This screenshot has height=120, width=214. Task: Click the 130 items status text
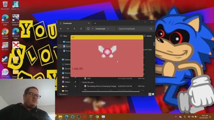coord(63,94)
